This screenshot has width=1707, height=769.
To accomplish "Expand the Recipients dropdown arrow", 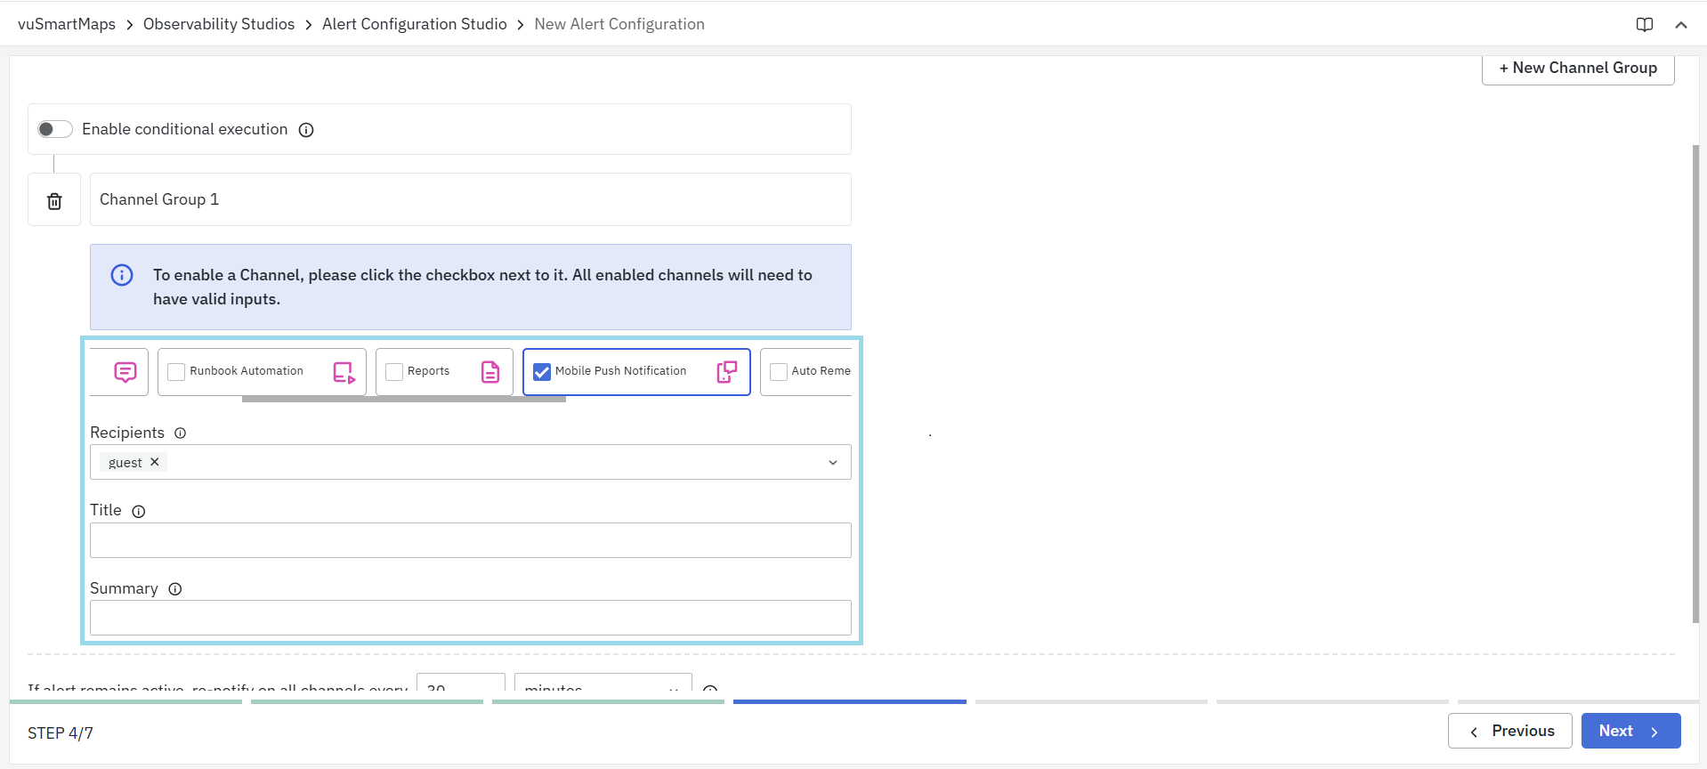I will click(832, 463).
